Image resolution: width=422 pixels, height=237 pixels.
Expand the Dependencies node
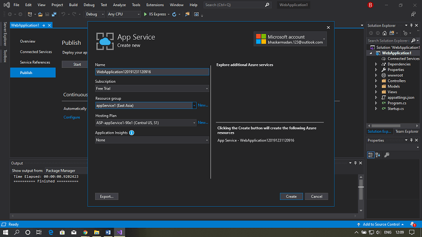[x=376, y=64]
